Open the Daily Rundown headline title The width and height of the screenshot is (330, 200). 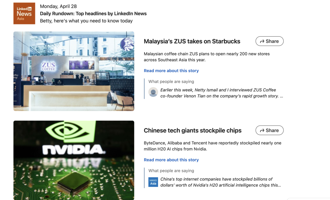coord(93,14)
